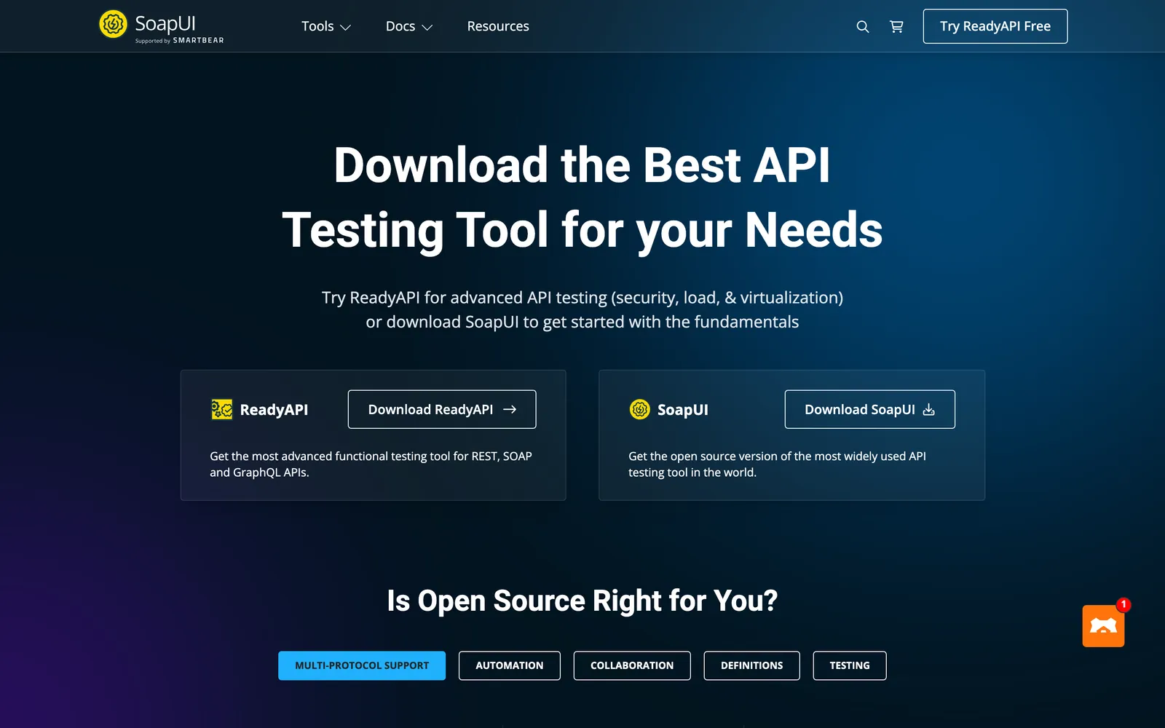Open the Resources menu item
Screen dimensions: 1165x728
pos(498,26)
